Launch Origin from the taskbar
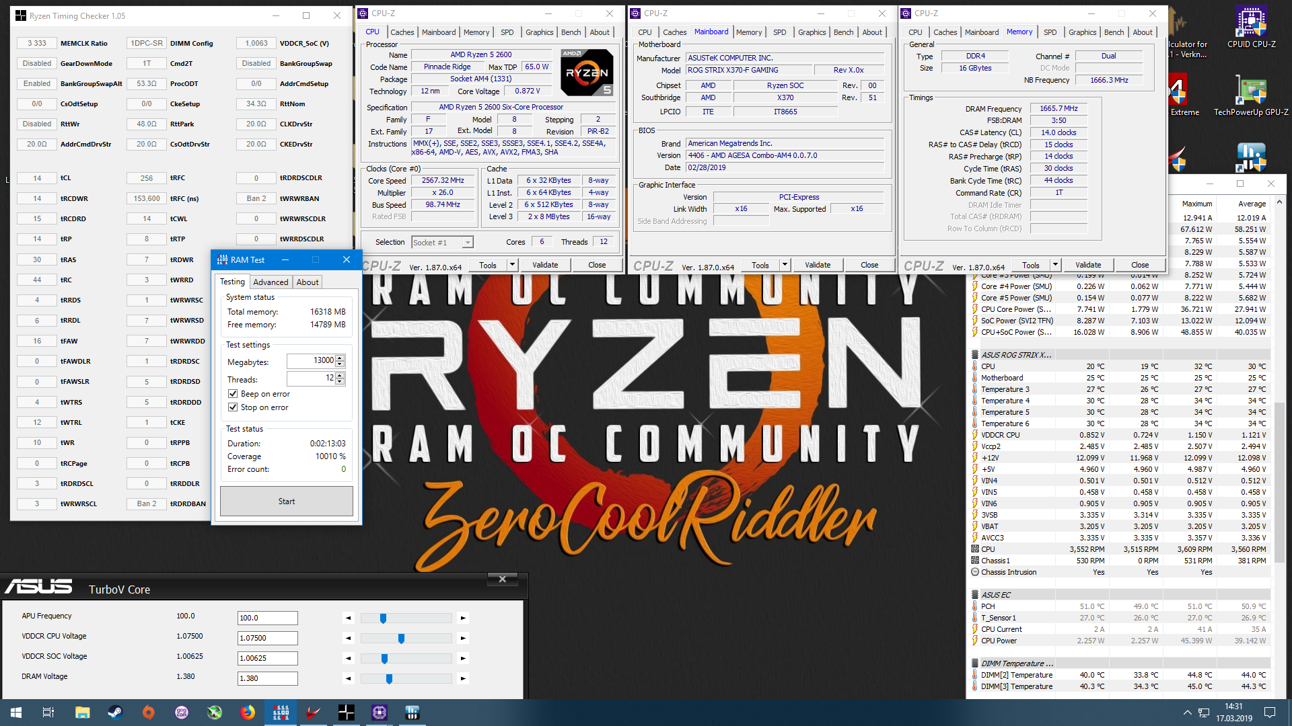Image resolution: width=1292 pixels, height=726 pixels. [148, 713]
